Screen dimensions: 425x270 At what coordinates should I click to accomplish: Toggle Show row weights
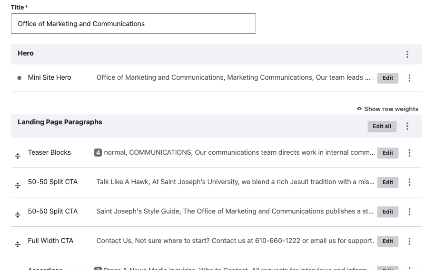[x=387, y=109]
